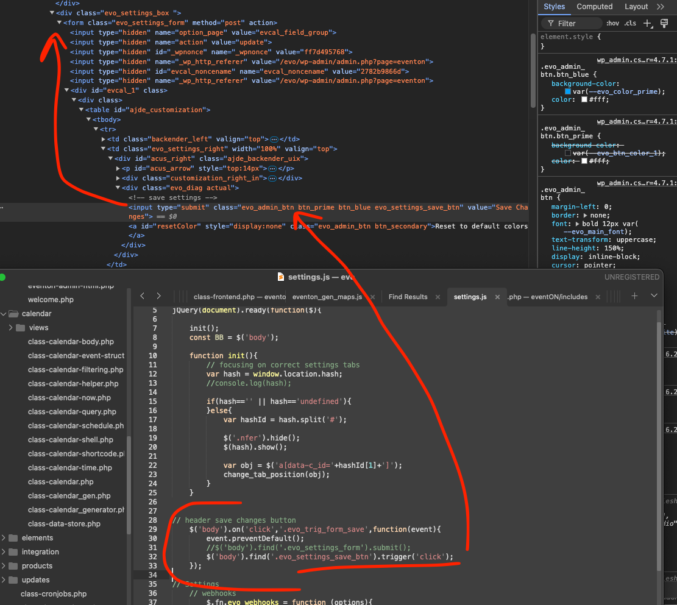Select the _wpnonce hidden input line

(x=211, y=52)
